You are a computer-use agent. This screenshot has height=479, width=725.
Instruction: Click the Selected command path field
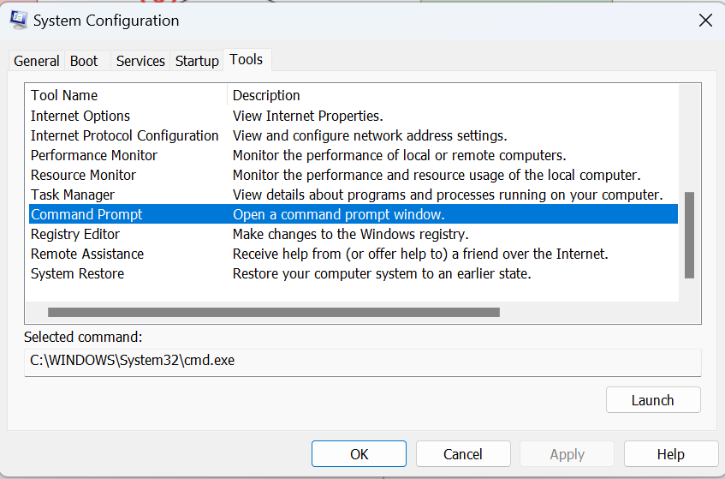(362, 361)
